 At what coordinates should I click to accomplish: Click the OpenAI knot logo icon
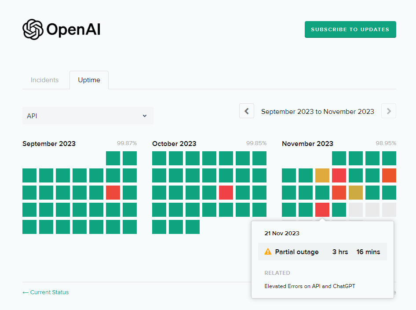pyautogui.click(x=33, y=29)
